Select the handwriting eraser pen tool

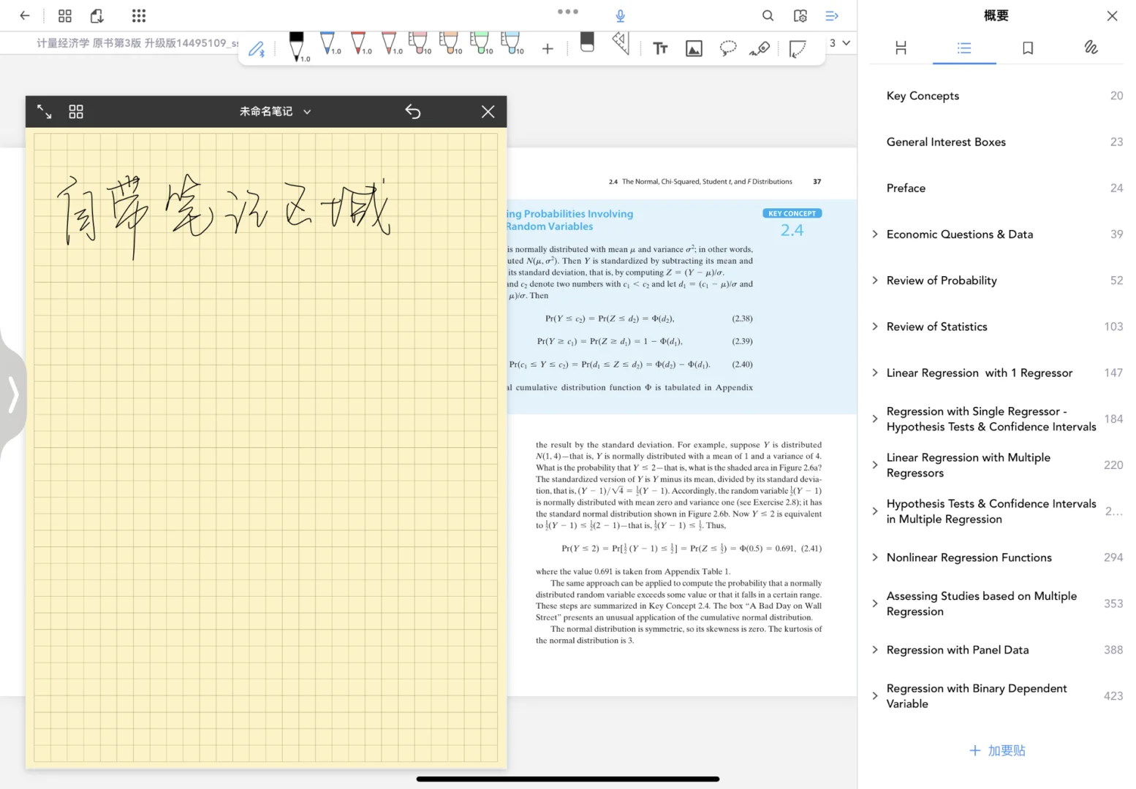(760, 49)
